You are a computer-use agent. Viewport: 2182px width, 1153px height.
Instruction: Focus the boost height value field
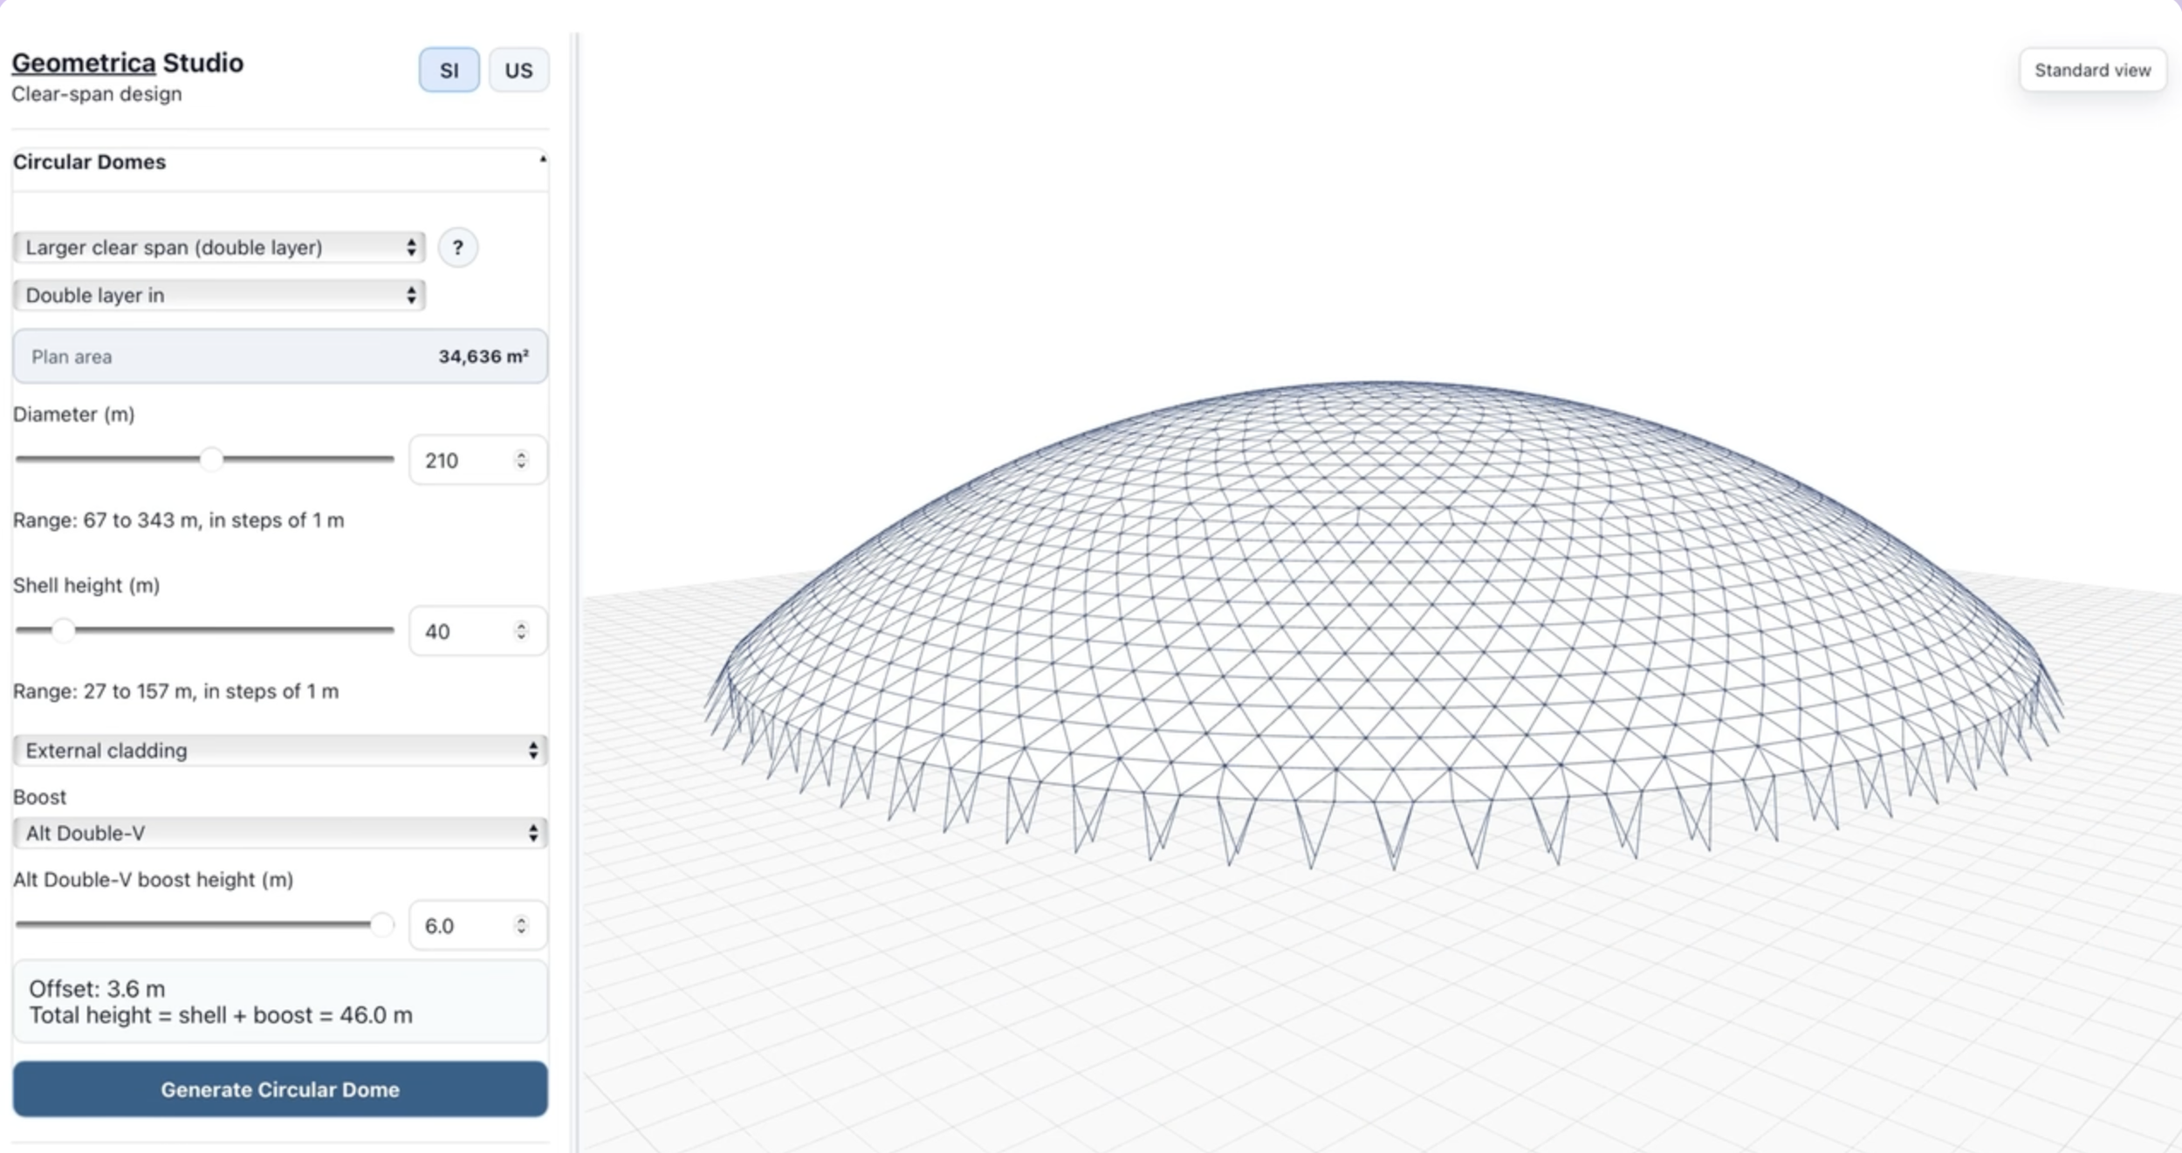click(477, 925)
